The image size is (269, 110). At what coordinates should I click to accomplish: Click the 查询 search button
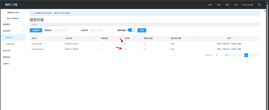(x=142, y=30)
